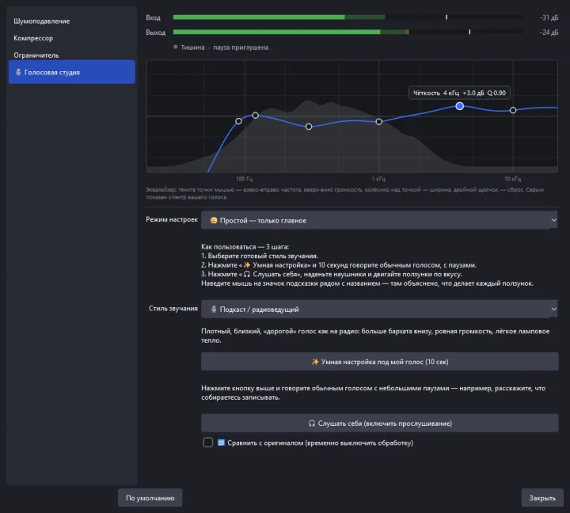Click the microphone icon beside Голосовая студия

18,72
